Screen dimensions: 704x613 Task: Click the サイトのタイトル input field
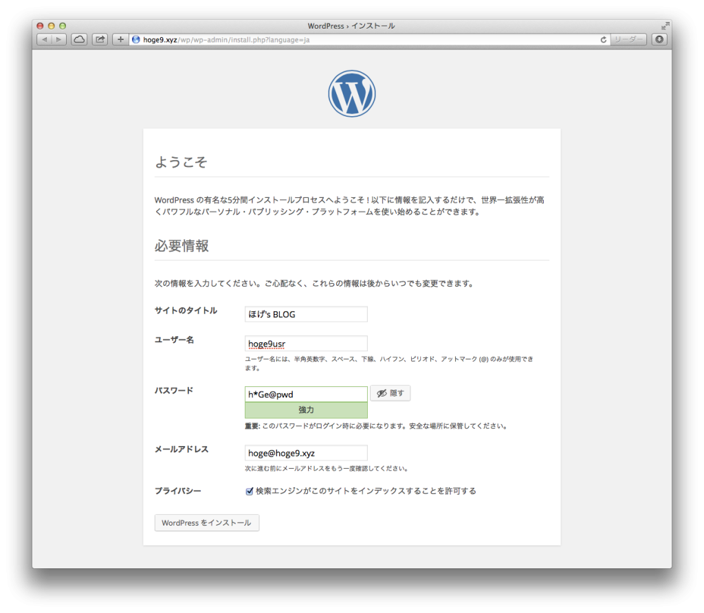click(306, 314)
